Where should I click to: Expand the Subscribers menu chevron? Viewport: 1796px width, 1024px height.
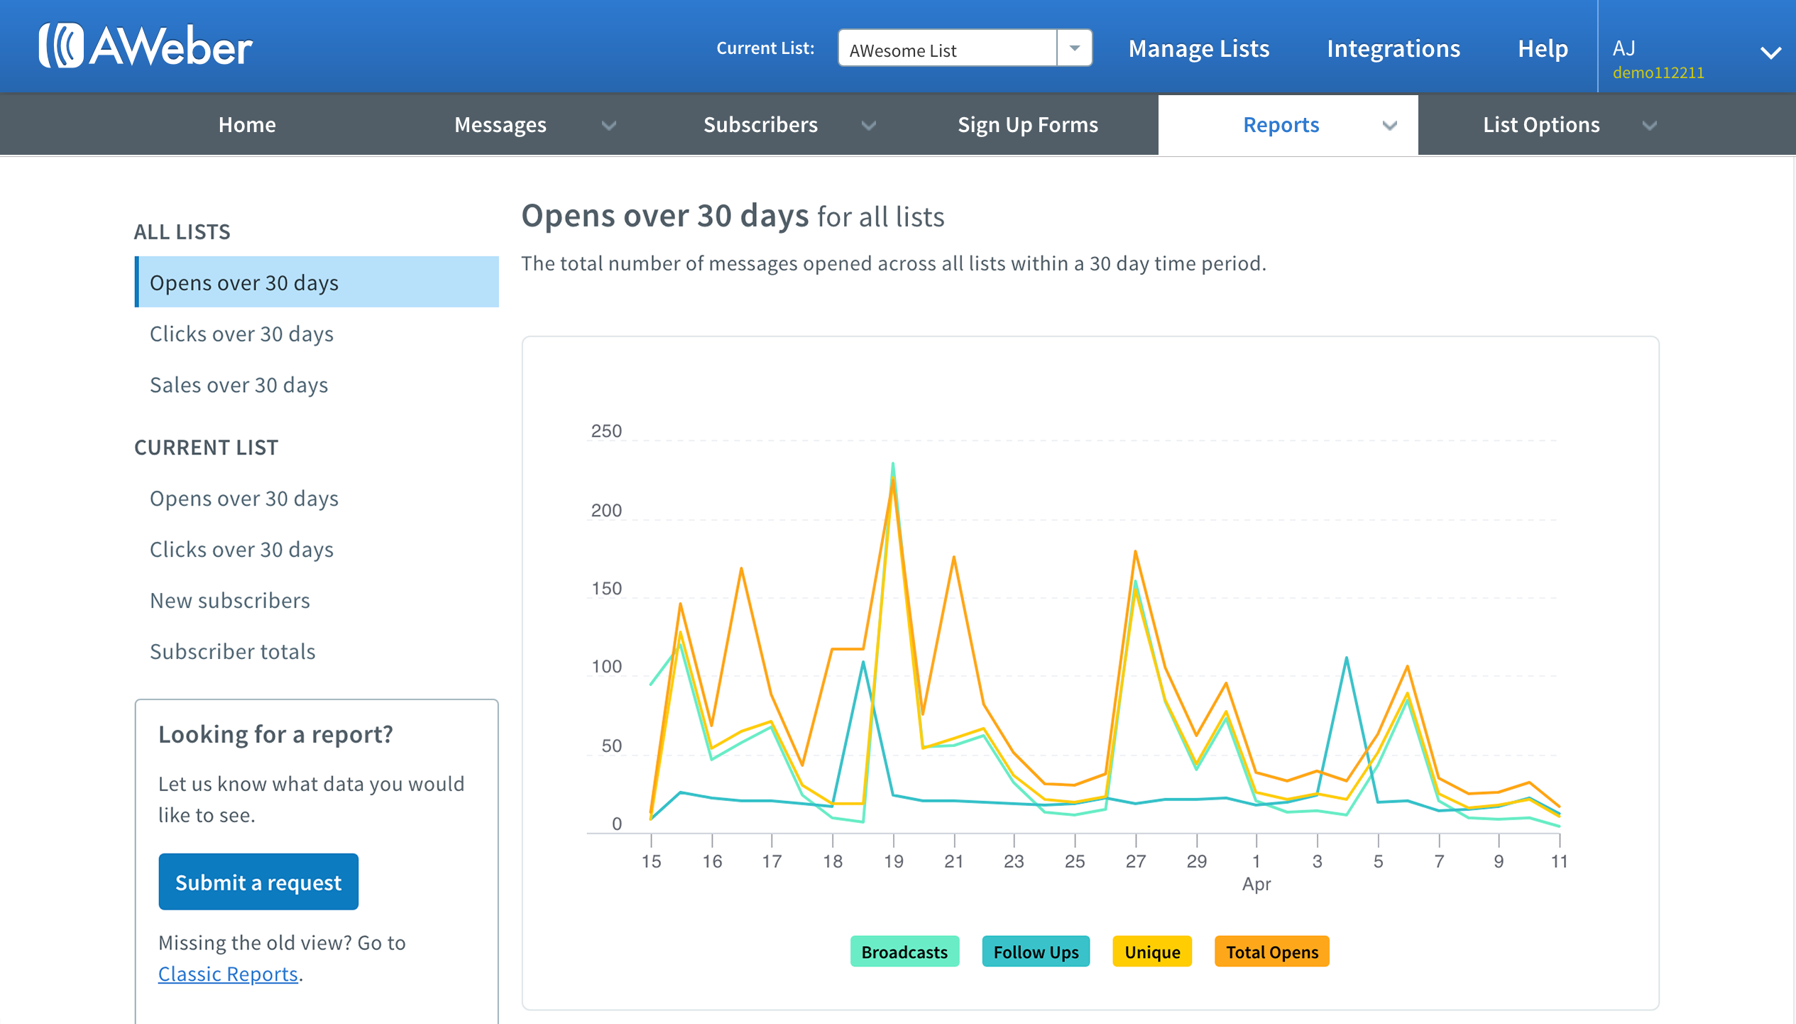pyautogui.click(x=868, y=126)
